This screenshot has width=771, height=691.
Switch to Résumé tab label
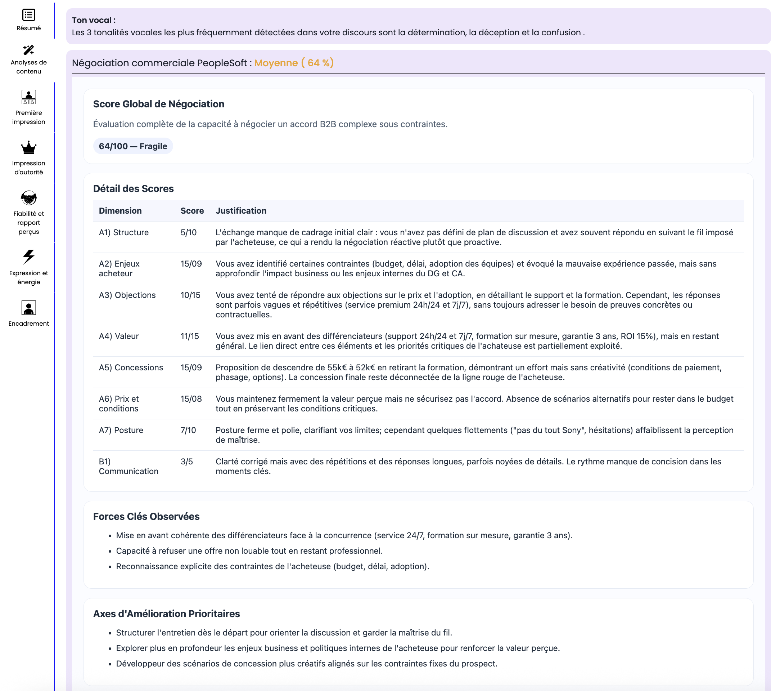coord(28,28)
